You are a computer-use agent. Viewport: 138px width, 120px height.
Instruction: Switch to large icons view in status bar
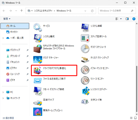[x=135, y=118]
